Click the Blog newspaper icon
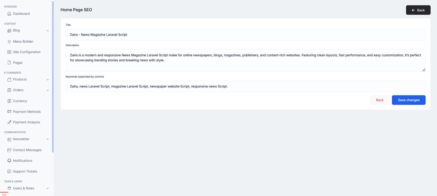The image size is (437, 196). (9, 31)
